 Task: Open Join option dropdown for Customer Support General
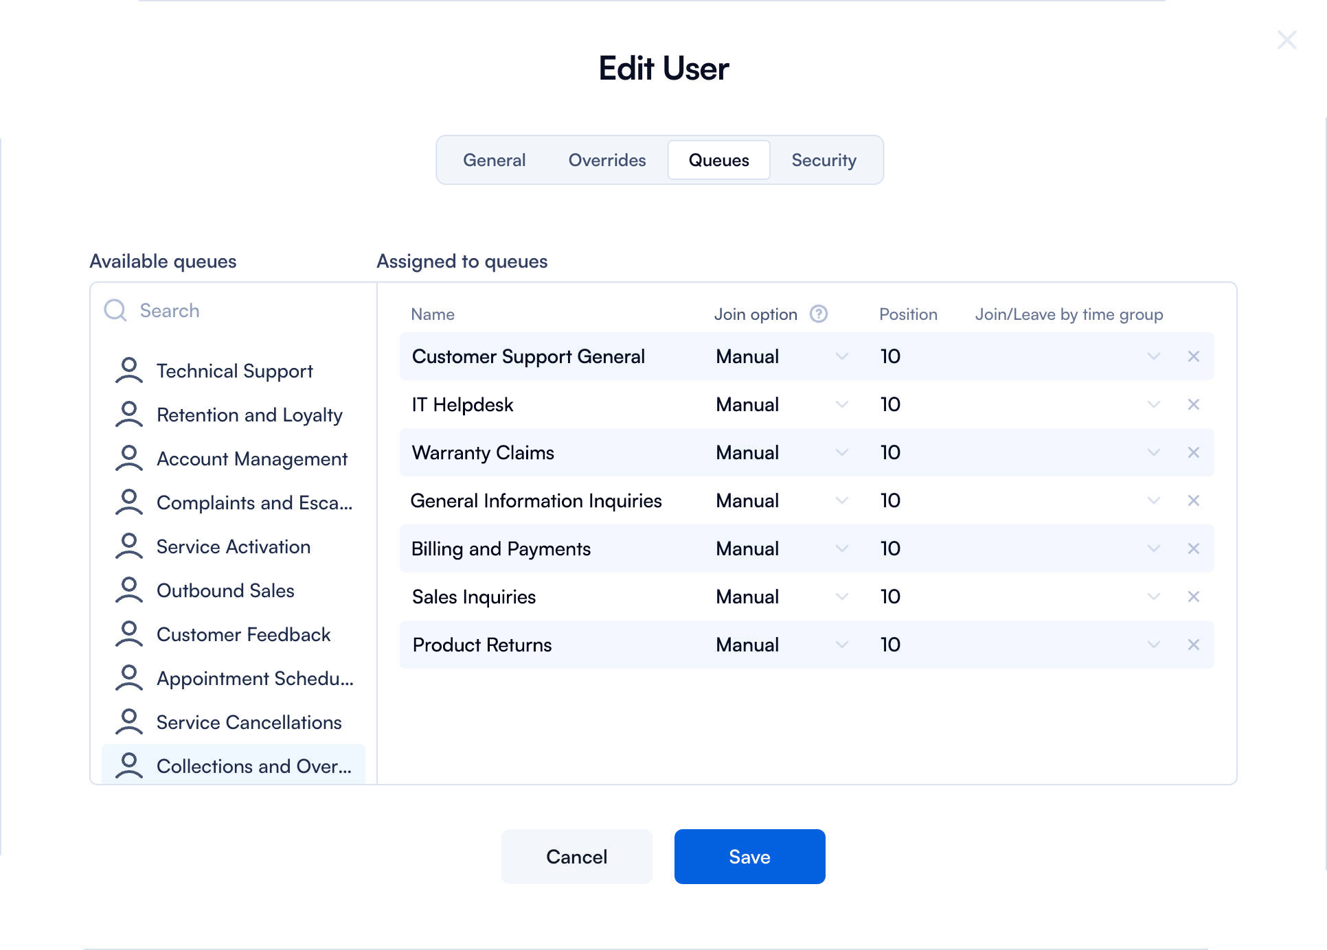841,356
